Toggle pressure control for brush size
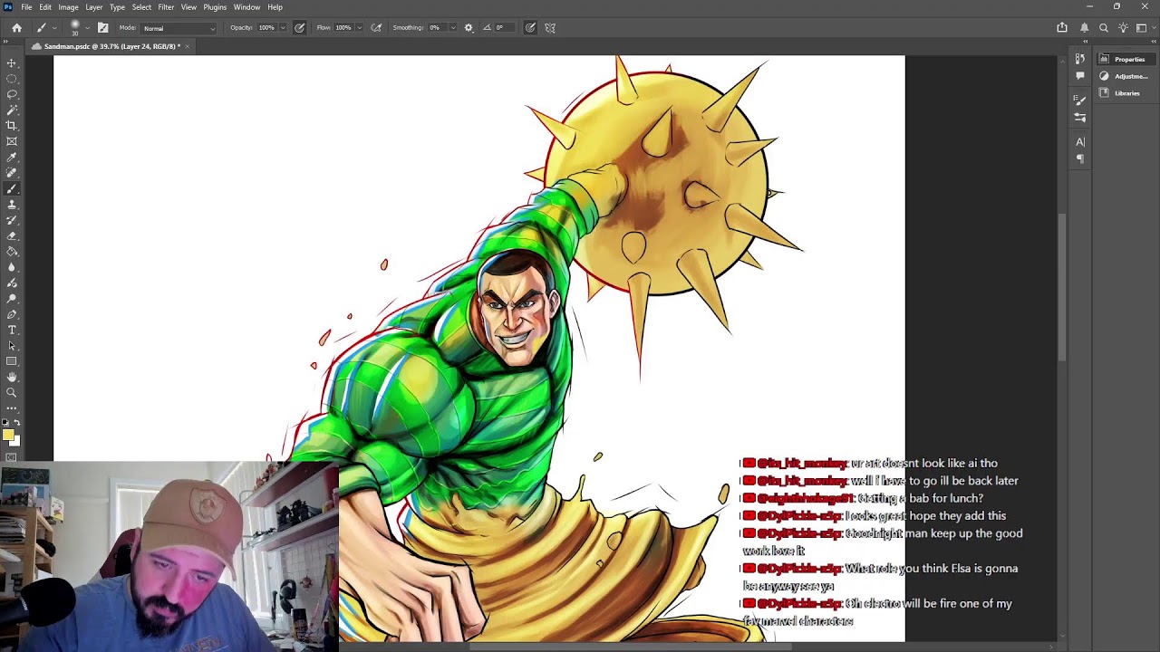Screen dimensions: 1160x652 click(530, 28)
